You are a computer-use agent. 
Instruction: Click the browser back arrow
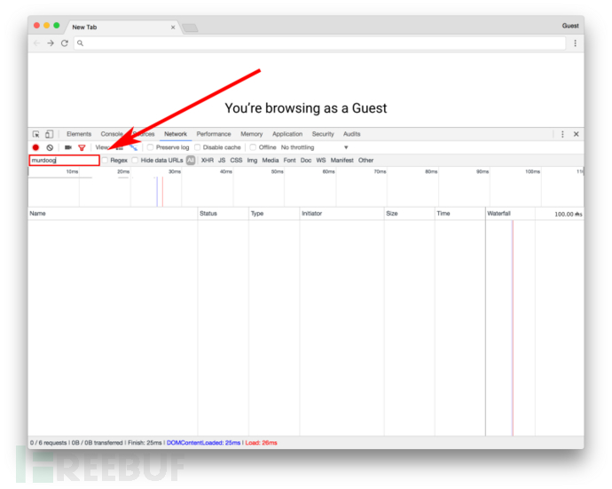click(x=36, y=43)
